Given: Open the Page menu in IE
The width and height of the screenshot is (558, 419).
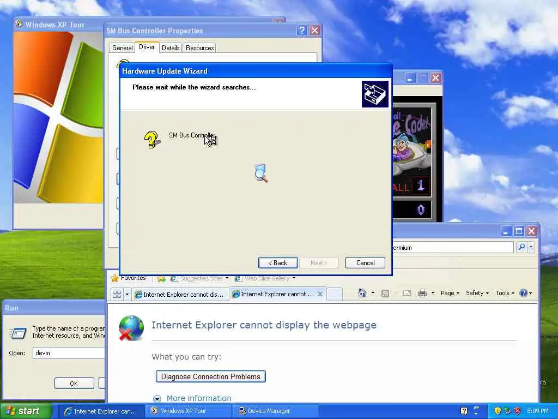Looking at the screenshot, I should pos(450,293).
